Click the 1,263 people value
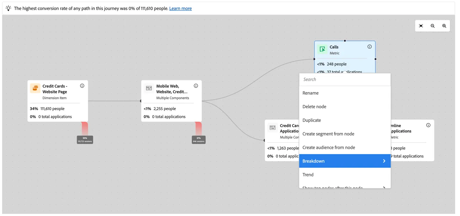460x216 pixels. pos(288,148)
